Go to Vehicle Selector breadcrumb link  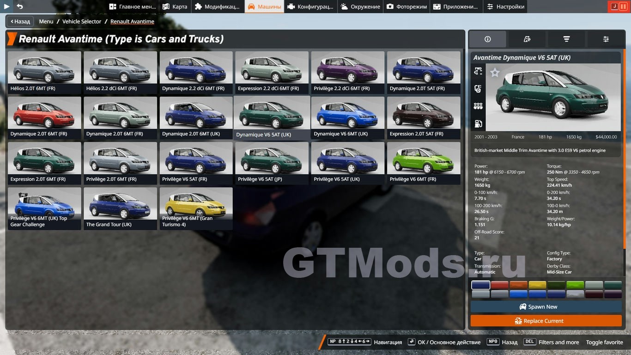point(82,21)
